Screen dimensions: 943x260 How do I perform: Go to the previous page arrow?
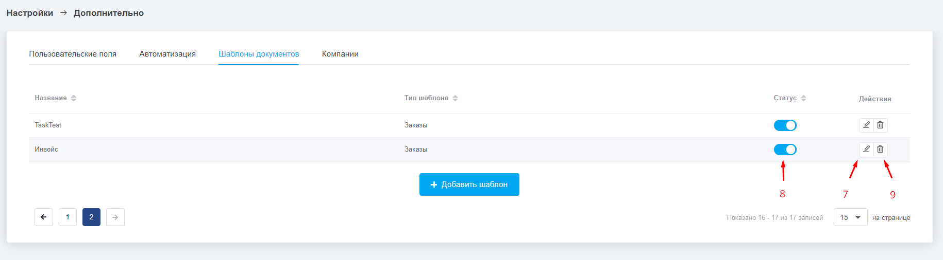click(x=44, y=217)
